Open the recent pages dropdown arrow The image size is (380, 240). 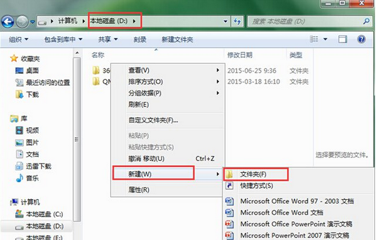pos(33,22)
